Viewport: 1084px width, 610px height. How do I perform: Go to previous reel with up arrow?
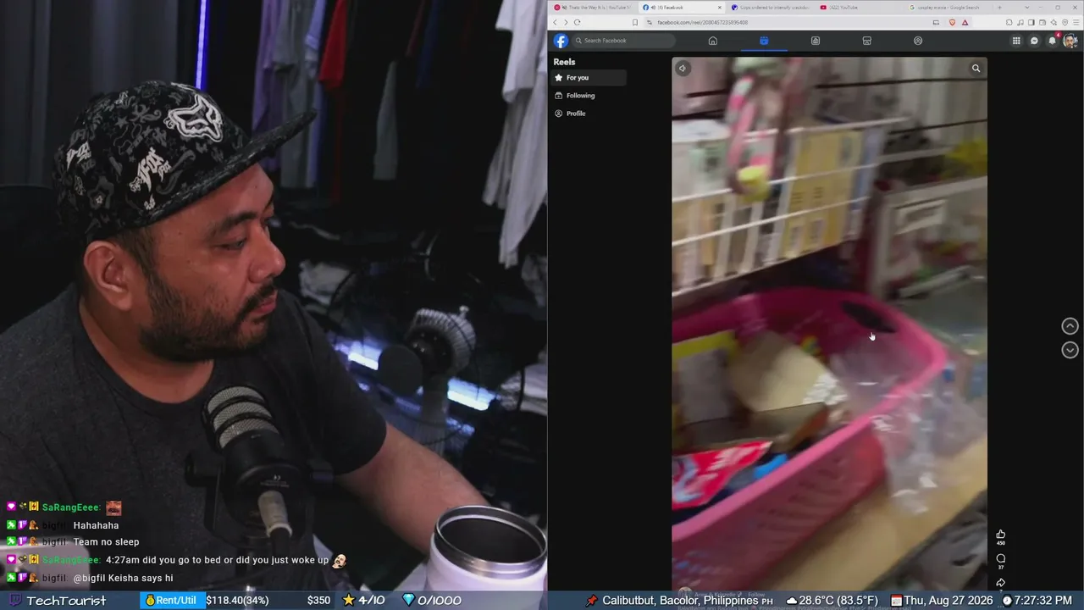click(x=1070, y=326)
